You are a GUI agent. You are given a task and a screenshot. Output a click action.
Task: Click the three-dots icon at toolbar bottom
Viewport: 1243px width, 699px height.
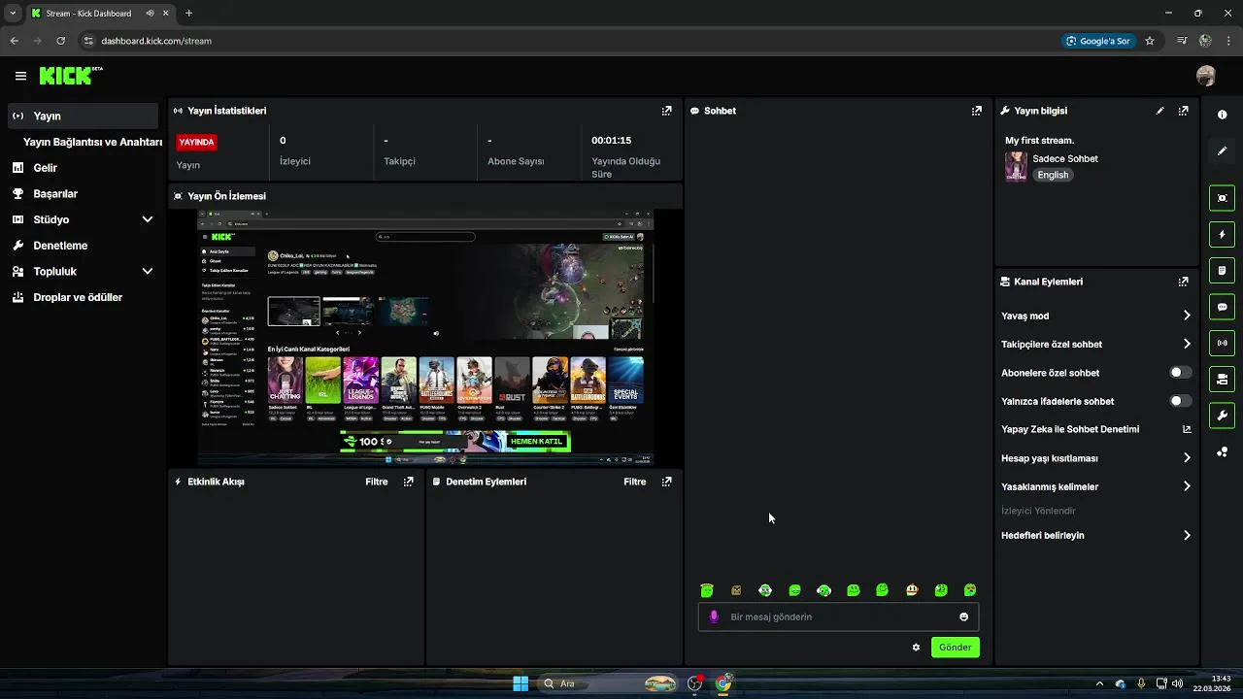click(x=1222, y=452)
